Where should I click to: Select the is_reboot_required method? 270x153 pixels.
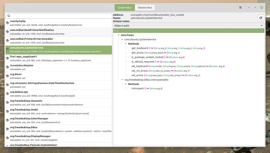(154, 62)
